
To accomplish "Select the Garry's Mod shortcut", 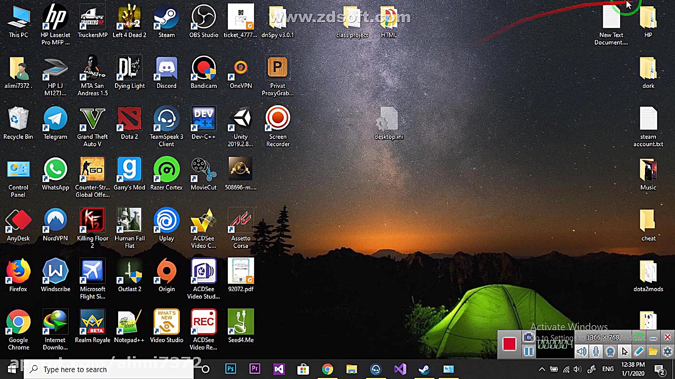I will (129, 174).
